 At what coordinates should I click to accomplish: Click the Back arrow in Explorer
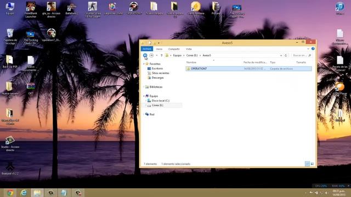point(145,55)
